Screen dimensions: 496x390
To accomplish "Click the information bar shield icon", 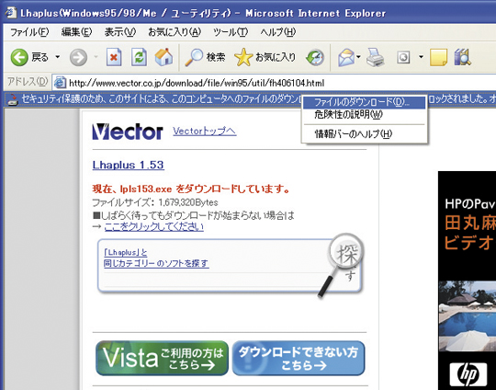I will (13, 99).
